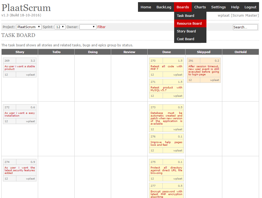Open story 'As user i want a stable product'
Screen dimensions: 262x198
click(20, 68)
